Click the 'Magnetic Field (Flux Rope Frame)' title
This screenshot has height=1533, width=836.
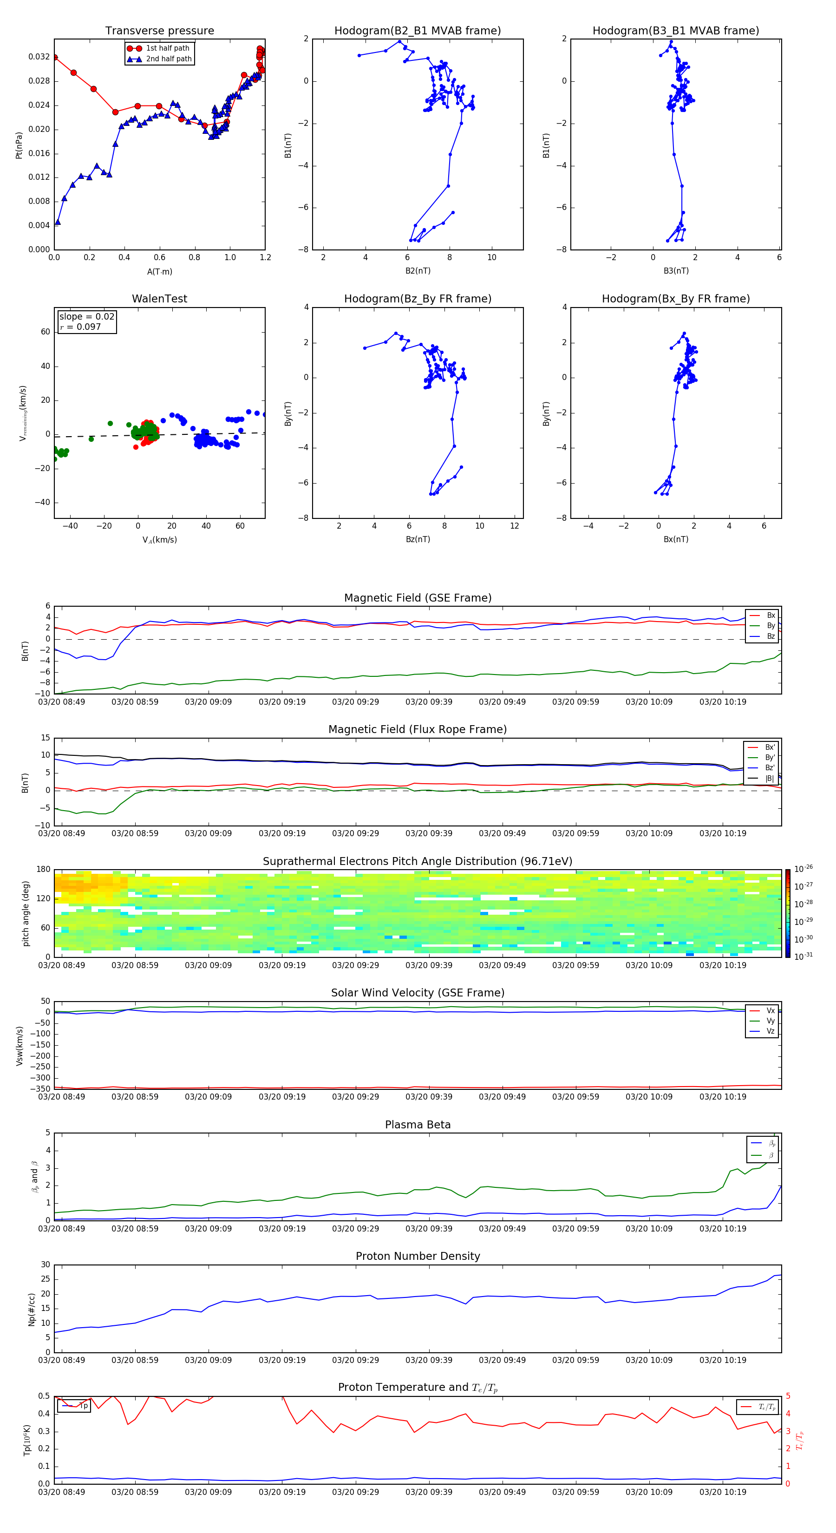(418, 730)
